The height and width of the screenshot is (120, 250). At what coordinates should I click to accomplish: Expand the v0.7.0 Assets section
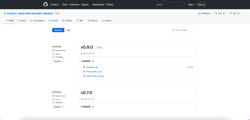coord(86,107)
